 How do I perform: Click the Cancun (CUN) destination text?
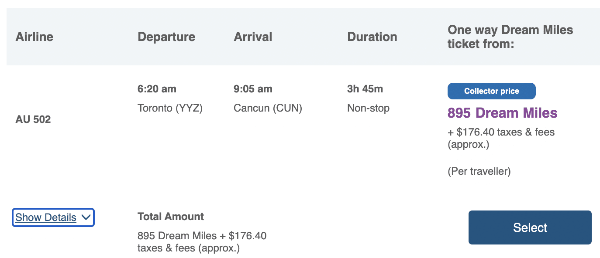click(x=268, y=108)
